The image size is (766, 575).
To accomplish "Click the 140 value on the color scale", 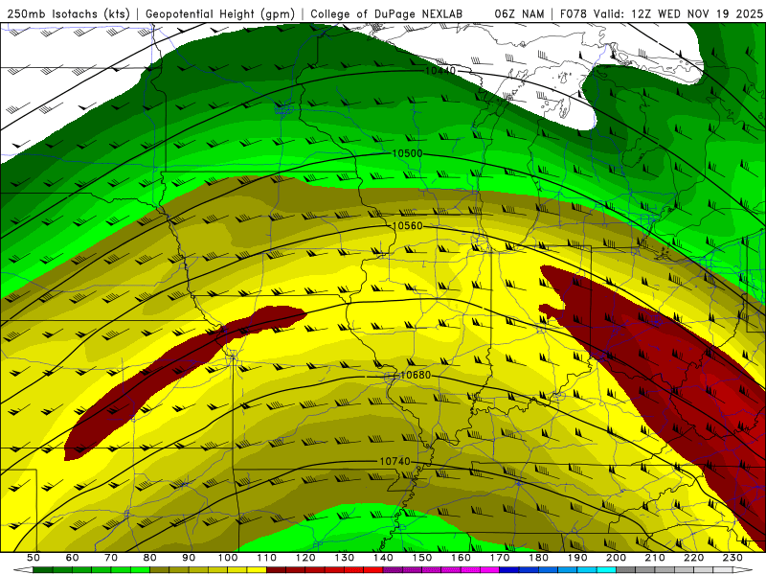I will pos(383,558).
